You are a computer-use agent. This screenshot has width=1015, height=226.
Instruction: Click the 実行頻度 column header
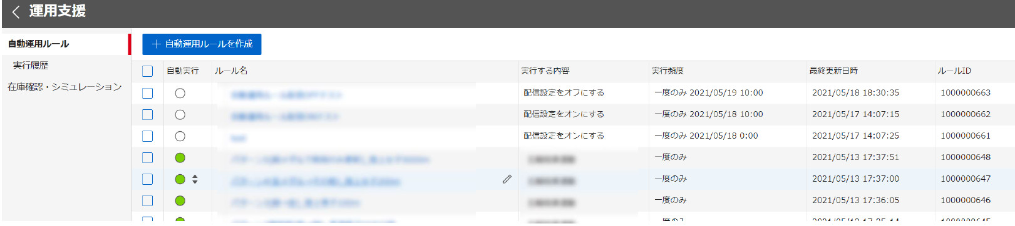coord(667,71)
